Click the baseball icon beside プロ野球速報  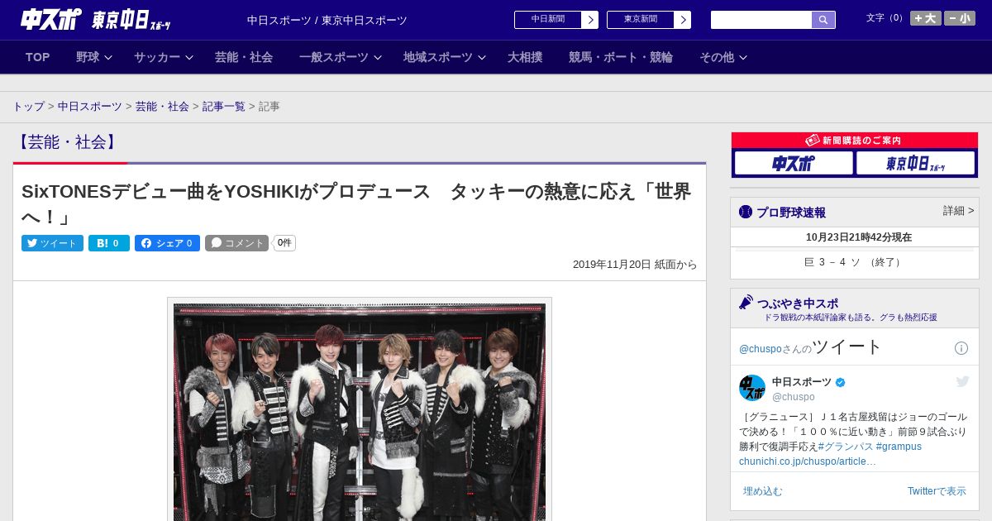click(x=746, y=212)
